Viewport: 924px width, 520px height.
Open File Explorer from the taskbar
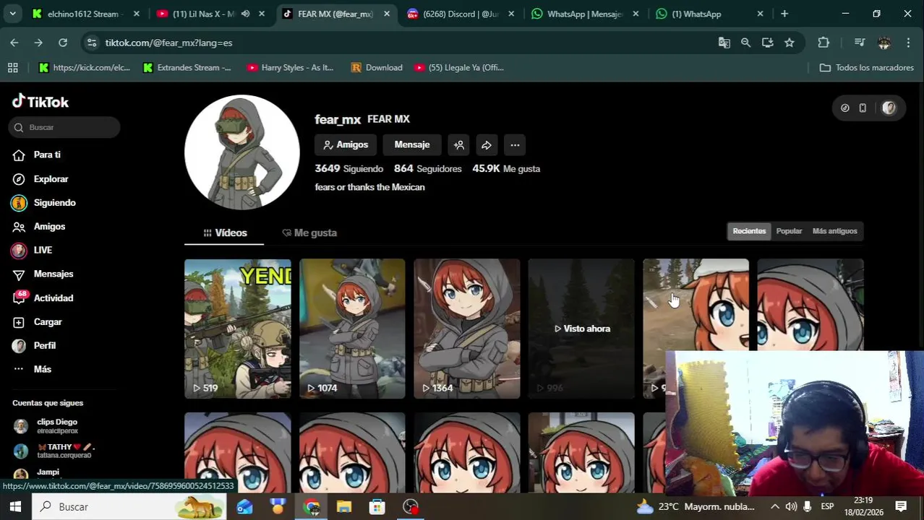(x=344, y=507)
